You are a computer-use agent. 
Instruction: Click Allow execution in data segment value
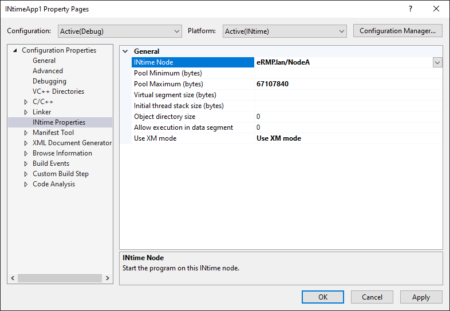[349, 127]
